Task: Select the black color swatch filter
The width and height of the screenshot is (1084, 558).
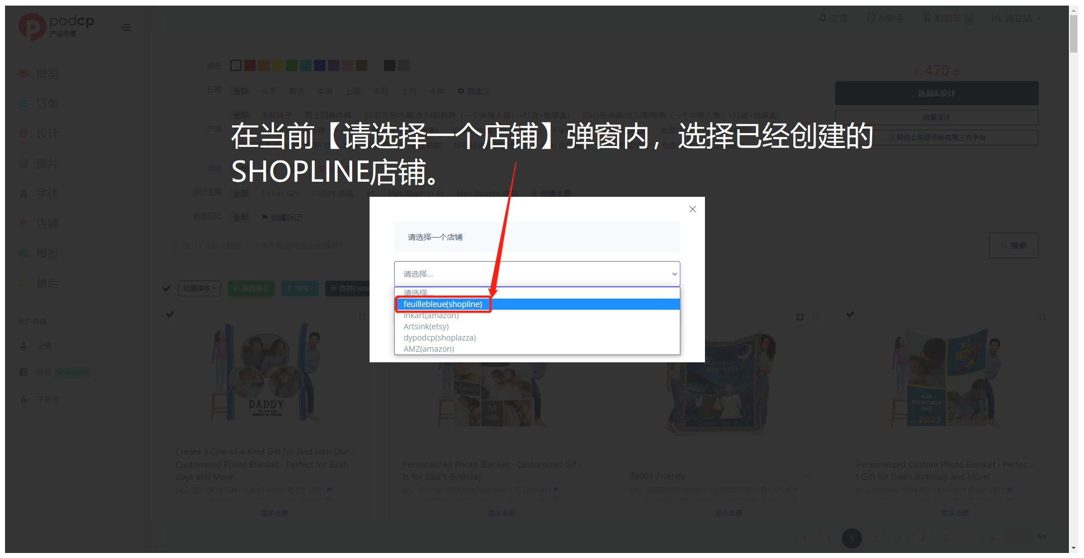Action: (390, 65)
